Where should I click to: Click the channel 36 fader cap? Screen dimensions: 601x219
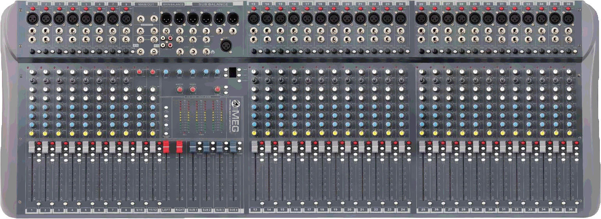pyautogui.click(x=569, y=147)
